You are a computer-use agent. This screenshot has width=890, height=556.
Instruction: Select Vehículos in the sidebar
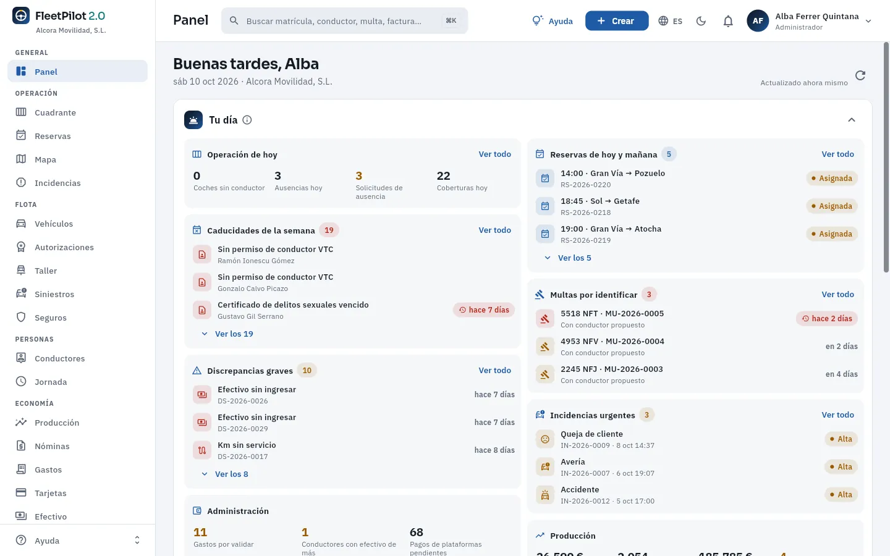point(77,224)
